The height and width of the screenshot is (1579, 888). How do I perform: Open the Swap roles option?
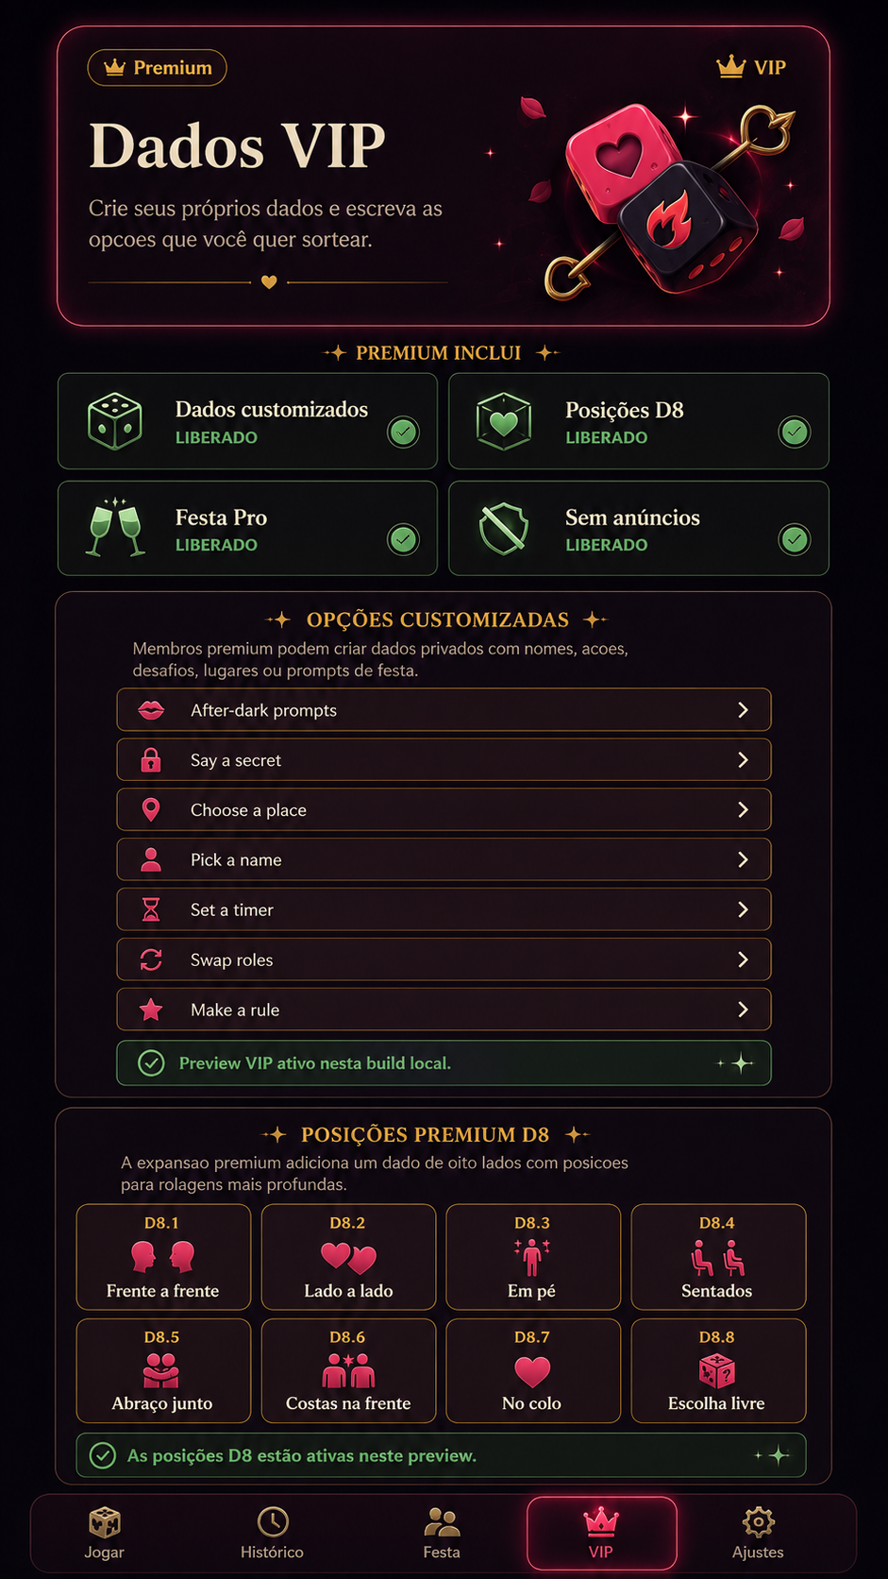click(444, 959)
